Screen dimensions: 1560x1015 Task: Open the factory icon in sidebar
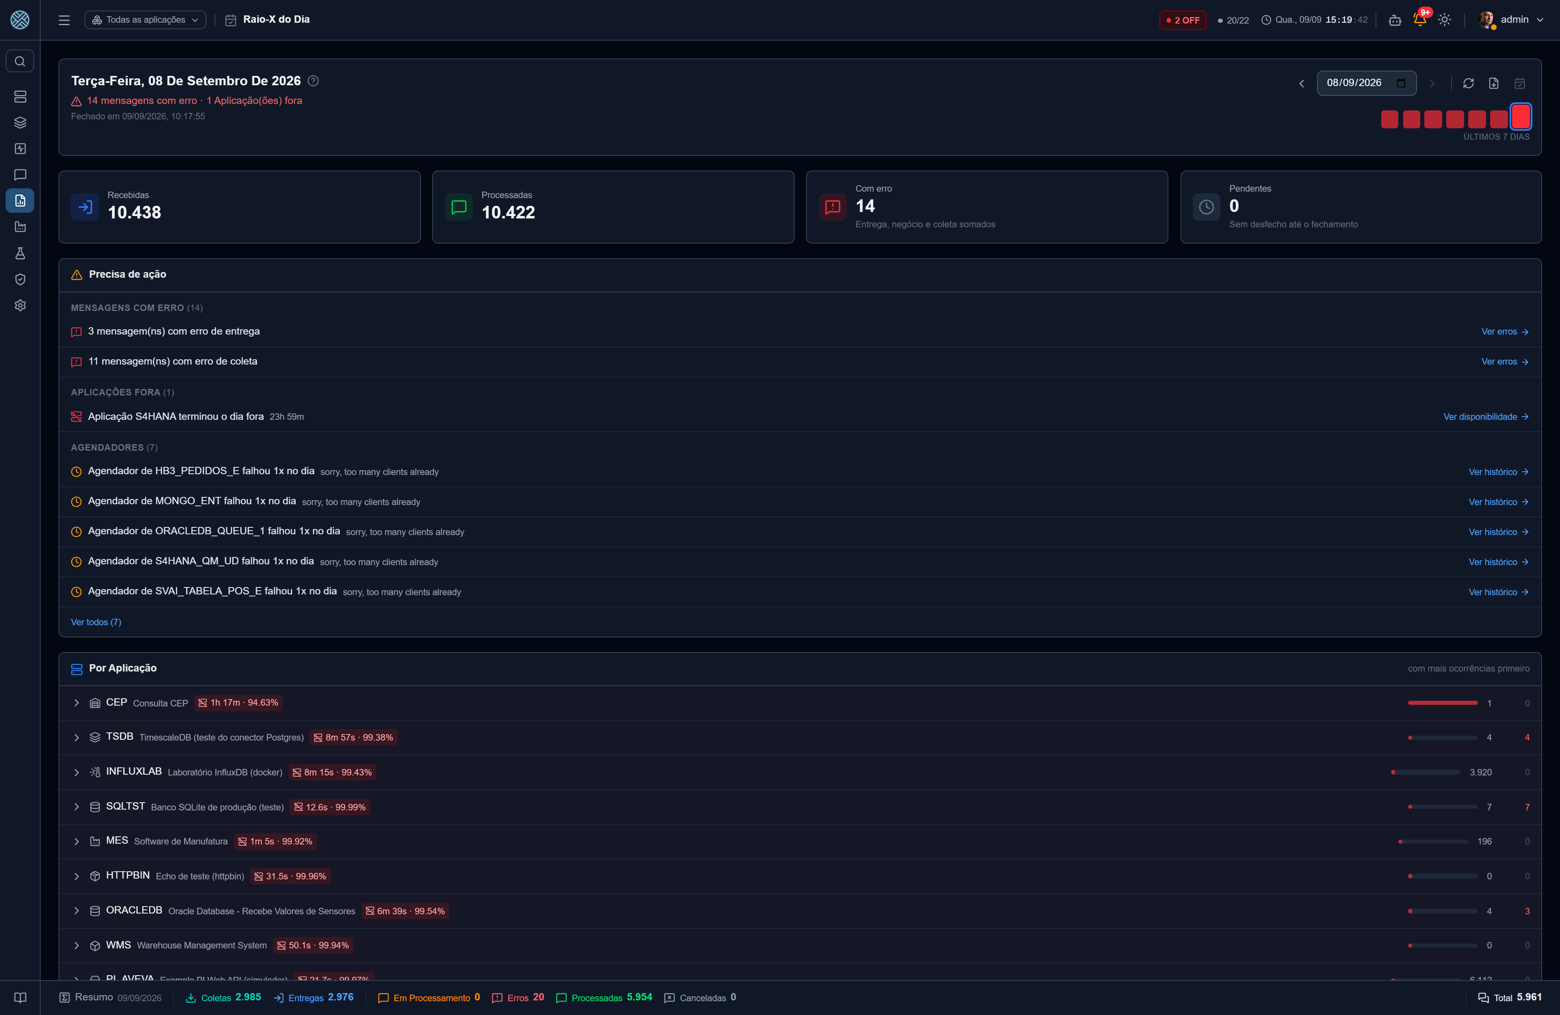pyautogui.click(x=19, y=227)
